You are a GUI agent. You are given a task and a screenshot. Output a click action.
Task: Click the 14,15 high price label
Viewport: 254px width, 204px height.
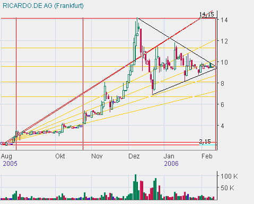click(x=207, y=14)
